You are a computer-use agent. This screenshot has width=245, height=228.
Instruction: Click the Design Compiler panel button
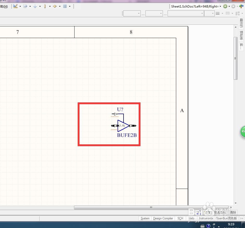pyautogui.click(x=163, y=218)
